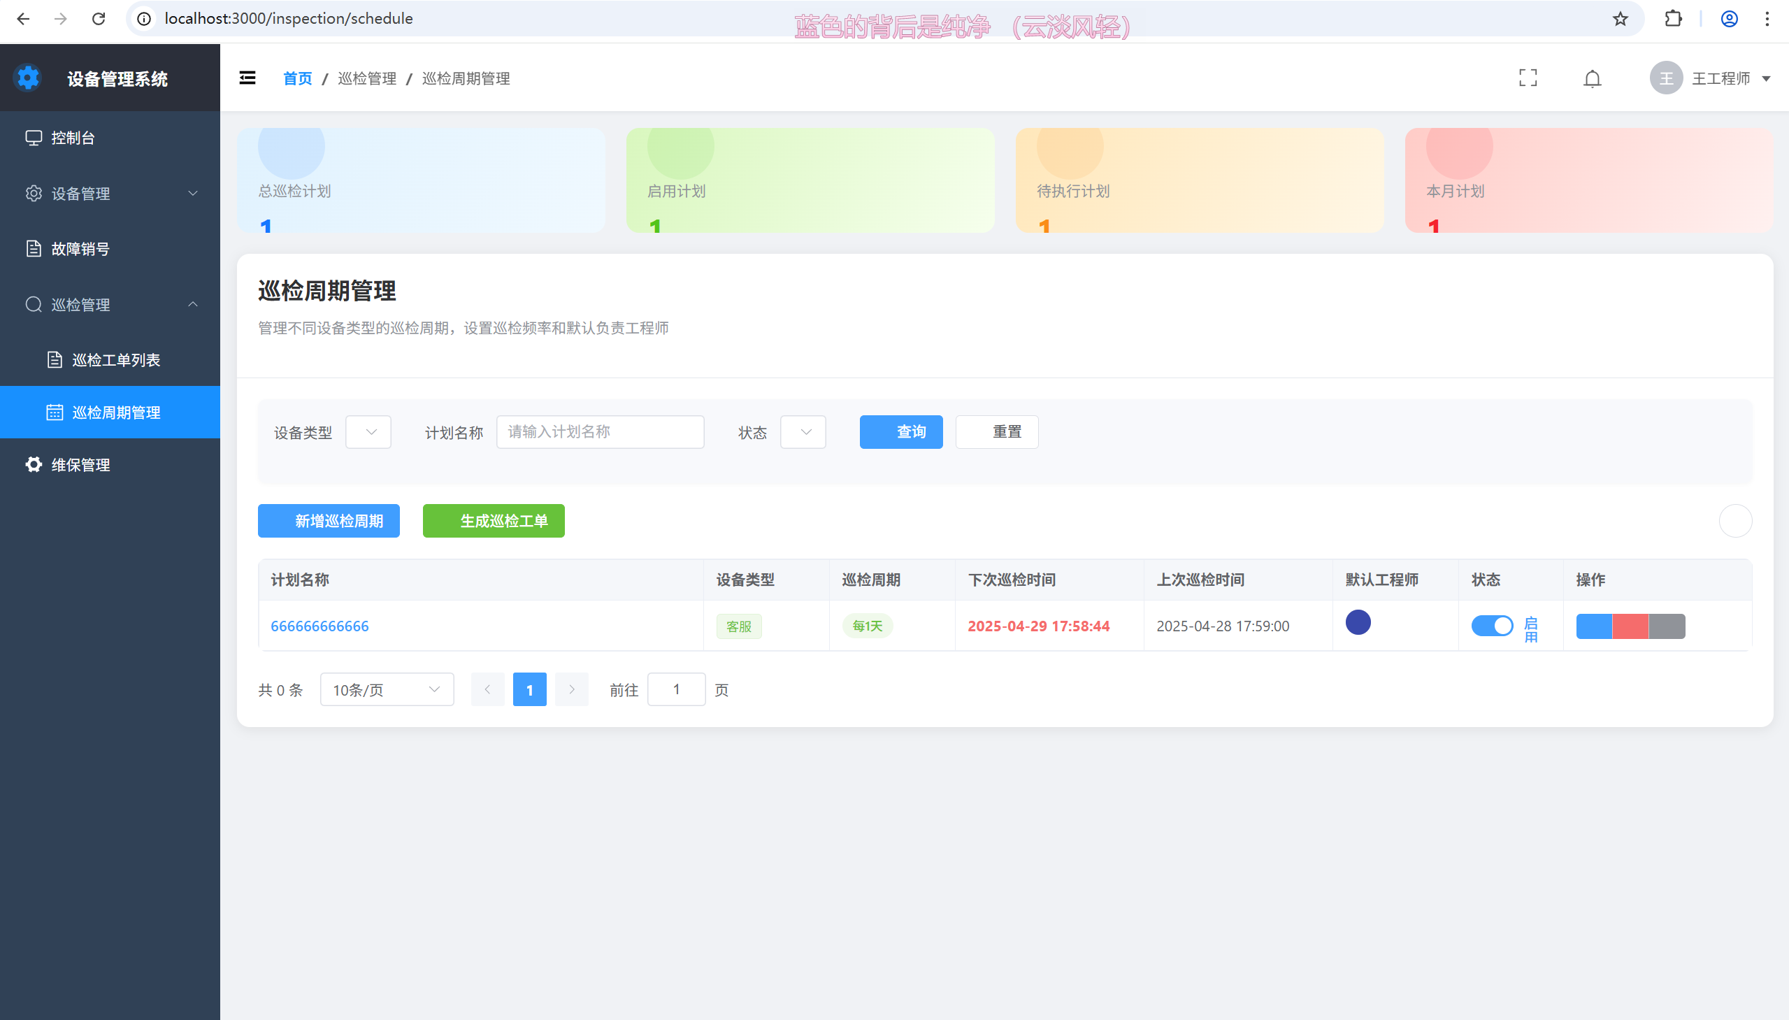Viewport: 1789px width, 1020px height.
Task: Bookmark this page with star icon
Action: pyautogui.click(x=1621, y=19)
